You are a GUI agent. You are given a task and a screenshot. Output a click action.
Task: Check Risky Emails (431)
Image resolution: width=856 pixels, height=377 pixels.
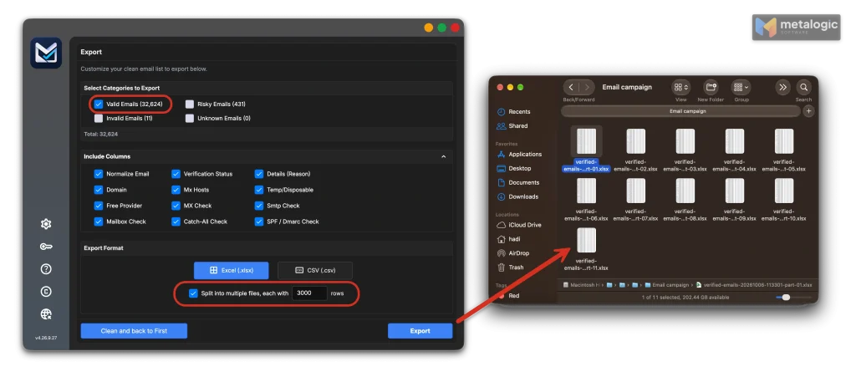[x=190, y=104]
